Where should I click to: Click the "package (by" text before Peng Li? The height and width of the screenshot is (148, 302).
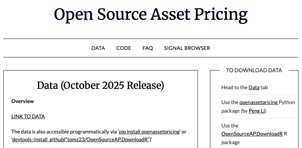point(234,111)
